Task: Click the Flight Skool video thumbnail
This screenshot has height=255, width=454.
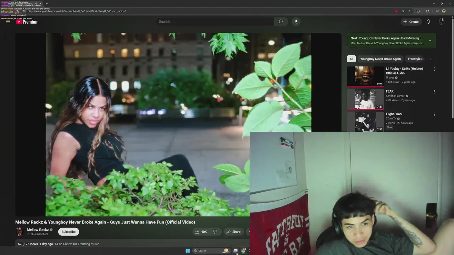Action: [x=365, y=121]
